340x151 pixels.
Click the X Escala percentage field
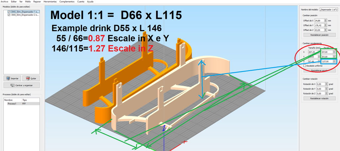tap(327, 52)
